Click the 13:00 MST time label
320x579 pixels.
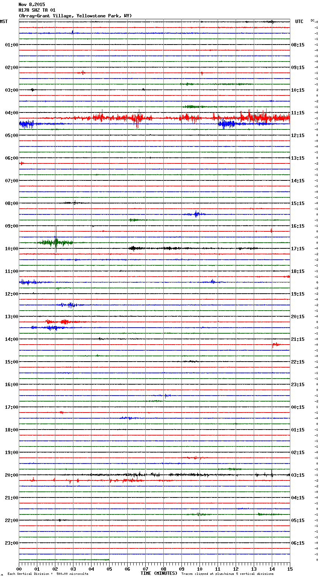pyautogui.click(x=12, y=317)
